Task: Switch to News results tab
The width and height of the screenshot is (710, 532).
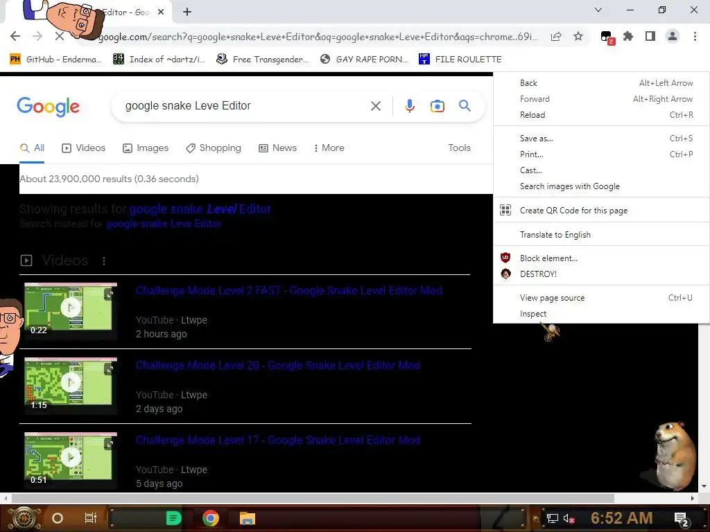Action: tap(277, 148)
